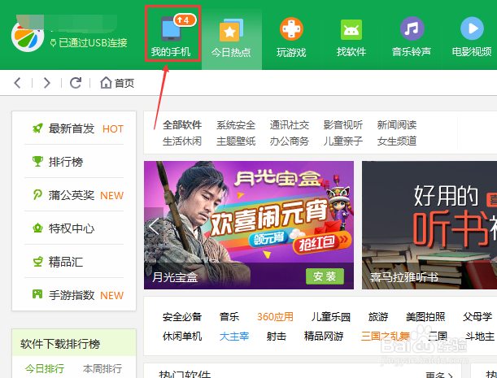Screen dimensions: 497x378
Task: Select the 主题壁纸 category
Action: tap(236, 141)
